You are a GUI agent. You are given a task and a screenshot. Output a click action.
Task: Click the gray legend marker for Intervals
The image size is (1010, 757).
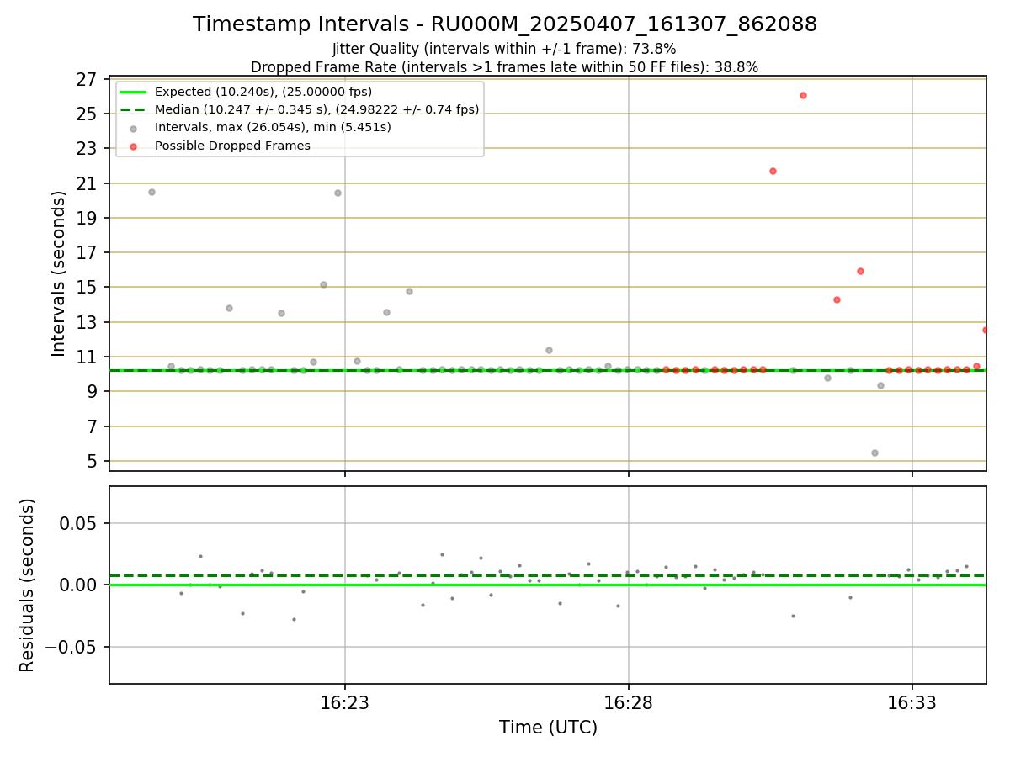click(133, 128)
